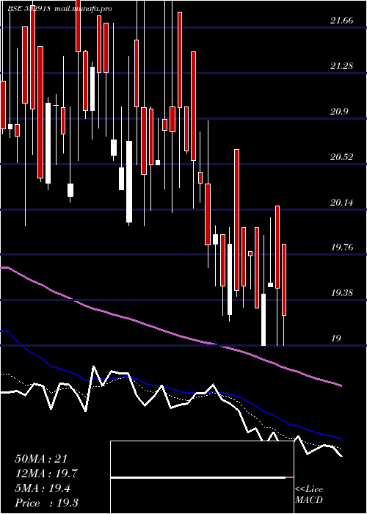Click the <<Live MACD label
Viewport: 367px width, 514px height.
(309, 495)
